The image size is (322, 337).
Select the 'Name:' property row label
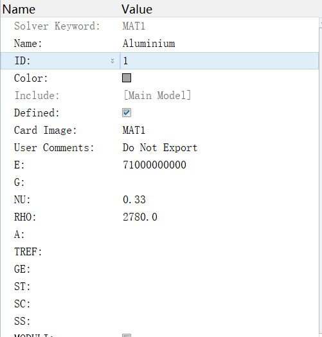28,44
